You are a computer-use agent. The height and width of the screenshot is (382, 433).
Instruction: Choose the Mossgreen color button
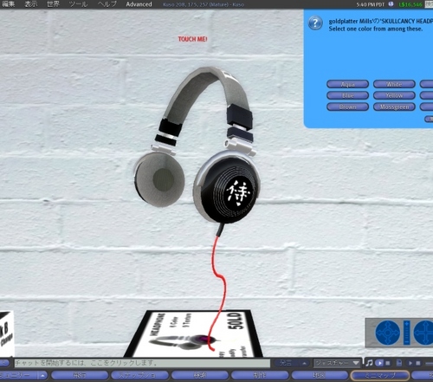pos(394,107)
